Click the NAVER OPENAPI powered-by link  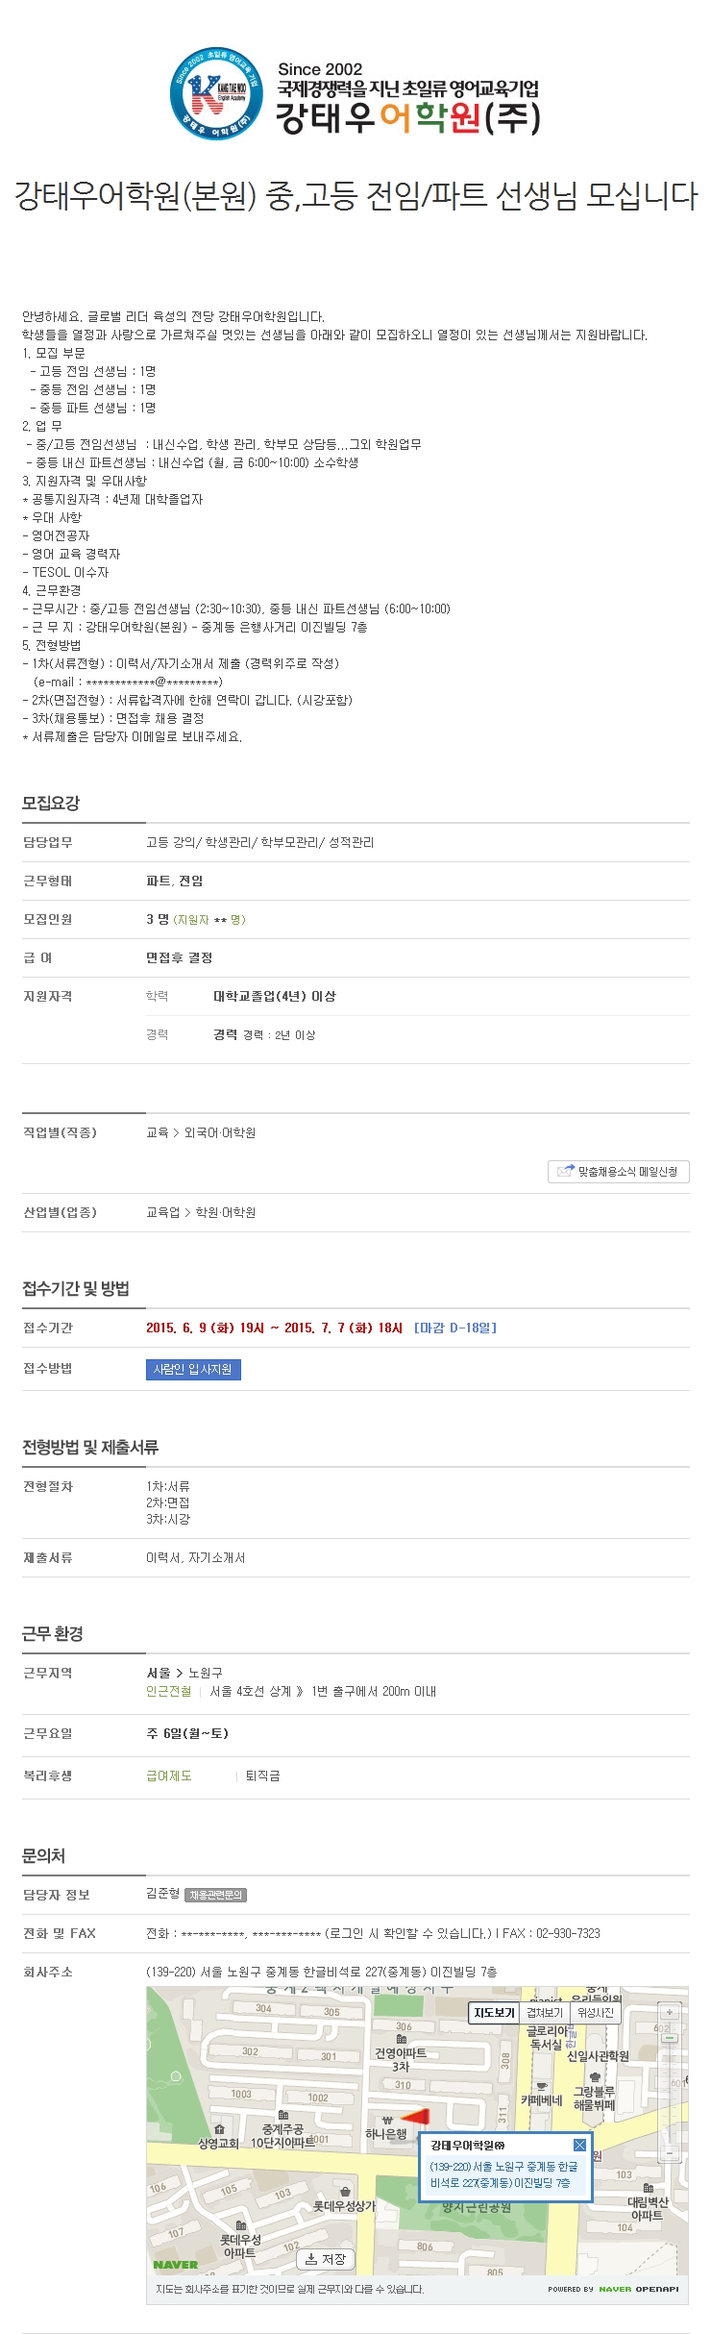[x=614, y=2289]
